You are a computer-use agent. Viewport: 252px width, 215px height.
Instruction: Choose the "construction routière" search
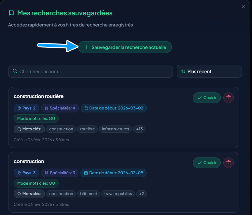pyautogui.click(x=207, y=98)
